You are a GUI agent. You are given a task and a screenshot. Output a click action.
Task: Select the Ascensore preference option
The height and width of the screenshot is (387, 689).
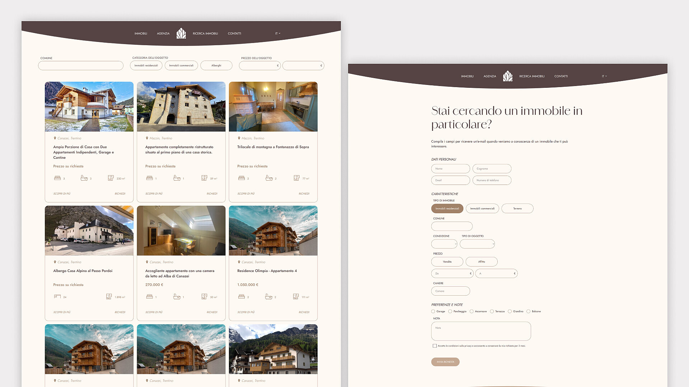point(472,311)
